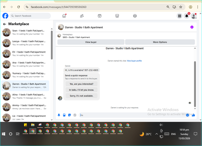Screen dimensions: 202x146
Task: Open the Facebook Home icon
Action: pos(64,16)
